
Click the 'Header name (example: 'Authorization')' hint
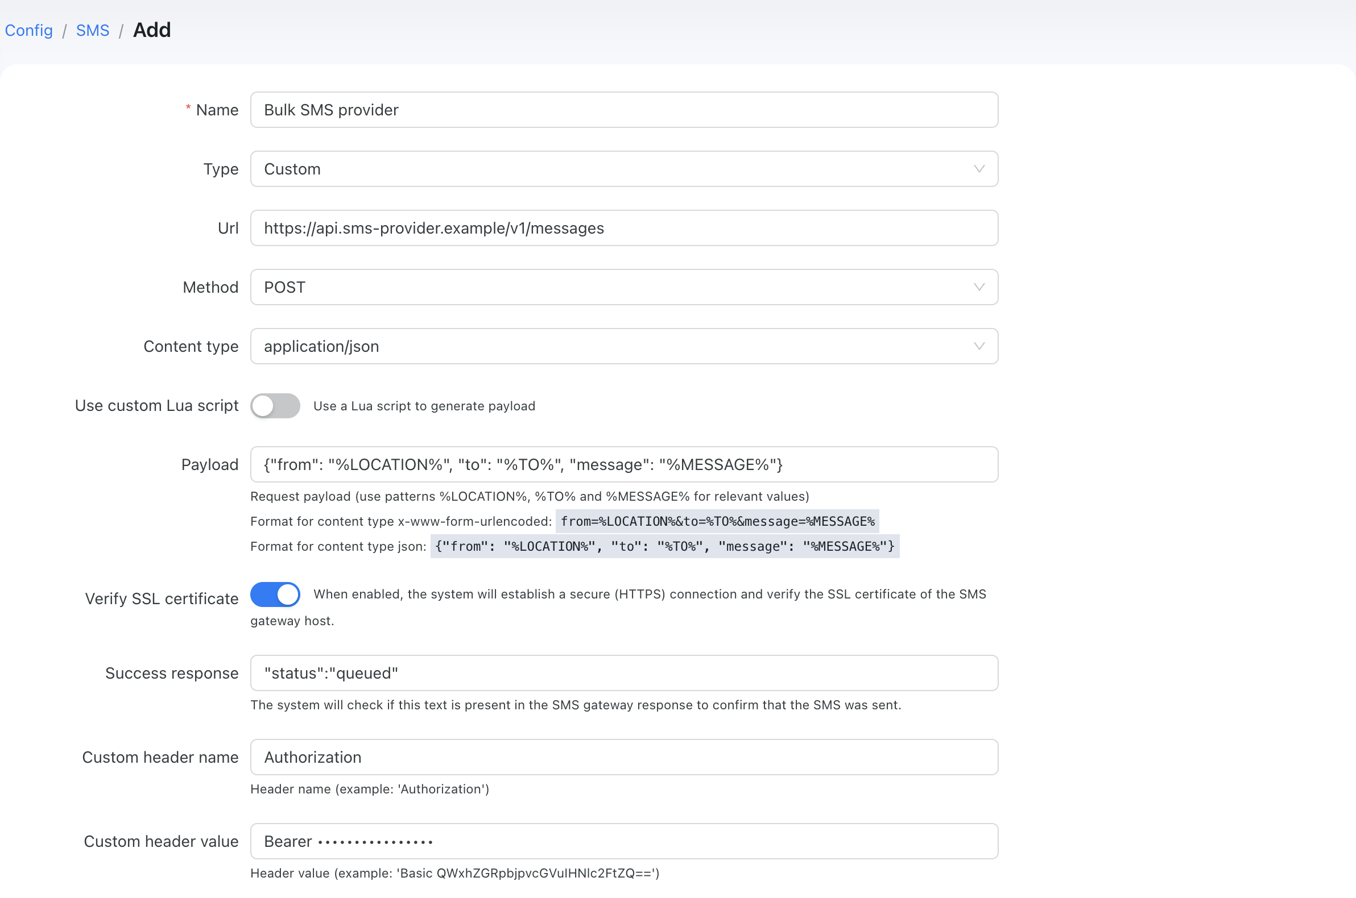[370, 789]
